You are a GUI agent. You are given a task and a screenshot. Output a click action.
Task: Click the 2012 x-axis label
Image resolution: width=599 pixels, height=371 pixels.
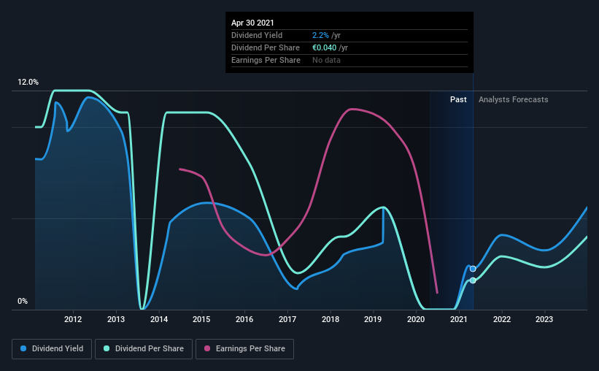pyautogui.click(x=73, y=319)
